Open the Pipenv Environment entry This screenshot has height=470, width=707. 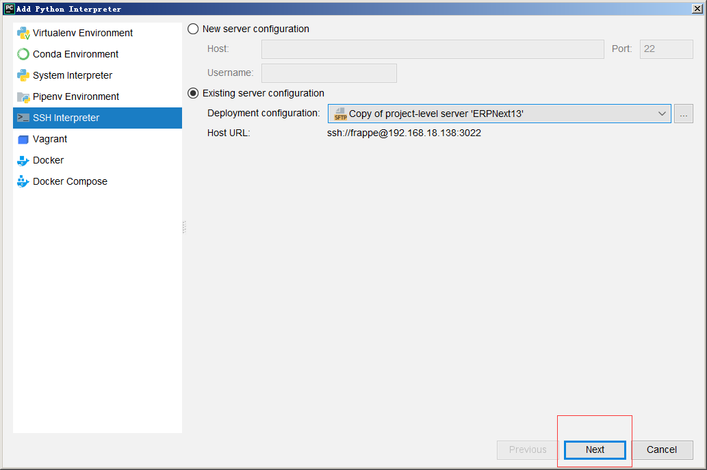coord(97,96)
